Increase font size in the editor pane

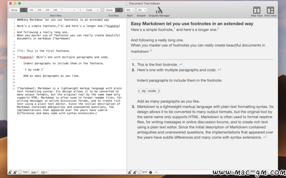tap(15, 172)
